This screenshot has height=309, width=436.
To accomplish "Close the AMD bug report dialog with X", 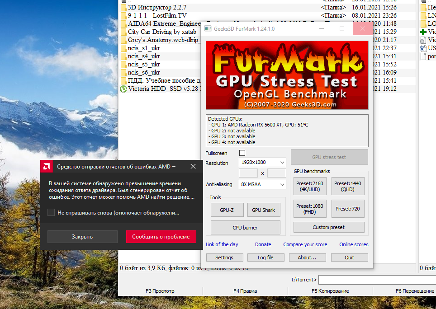I will click(x=193, y=166).
